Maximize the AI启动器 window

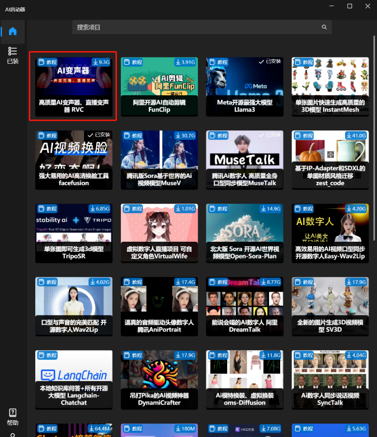click(x=350, y=6)
